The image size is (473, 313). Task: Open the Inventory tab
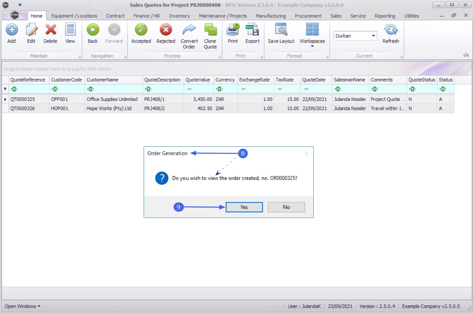coord(179,16)
